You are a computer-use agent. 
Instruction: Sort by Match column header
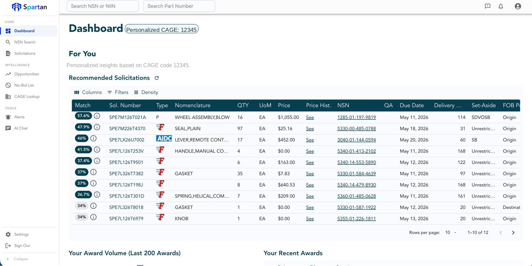83,106
